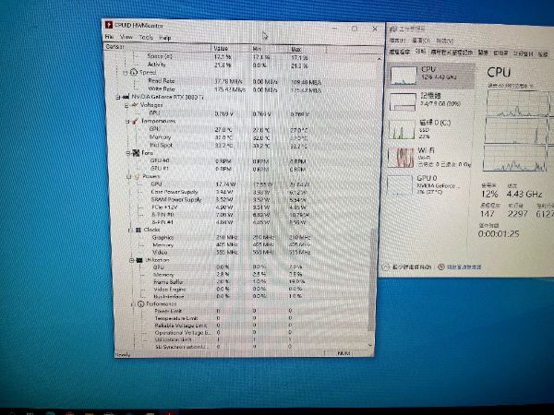Select the Wi-Fi graph thumbnail
The width and height of the screenshot is (554, 415).
pyautogui.click(x=401, y=158)
